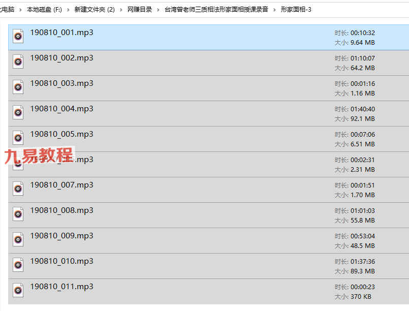
Task: Select file name 190810_003.mp3
Action: click(61, 83)
